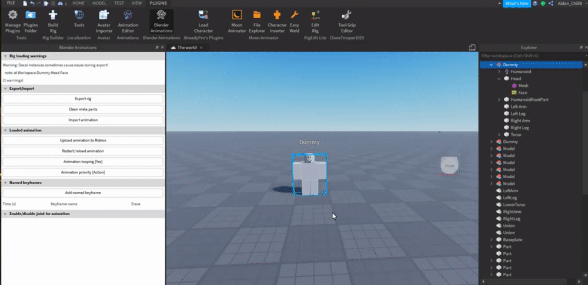This screenshot has height=285, width=588.
Task: Click the New file icon in quick access bar
Action: point(25,4)
